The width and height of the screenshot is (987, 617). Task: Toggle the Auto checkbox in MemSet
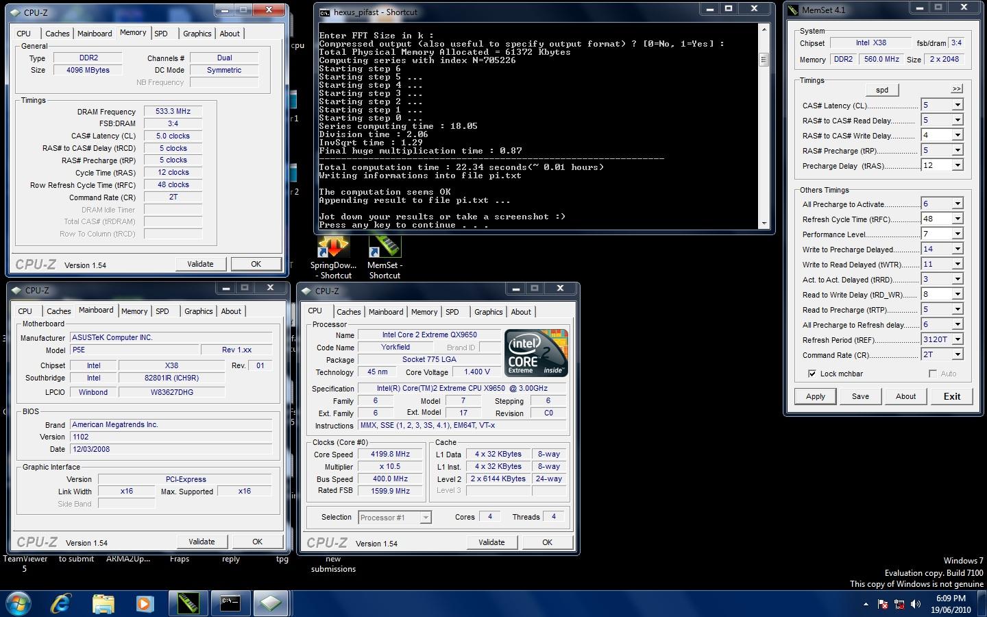pos(932,374)
